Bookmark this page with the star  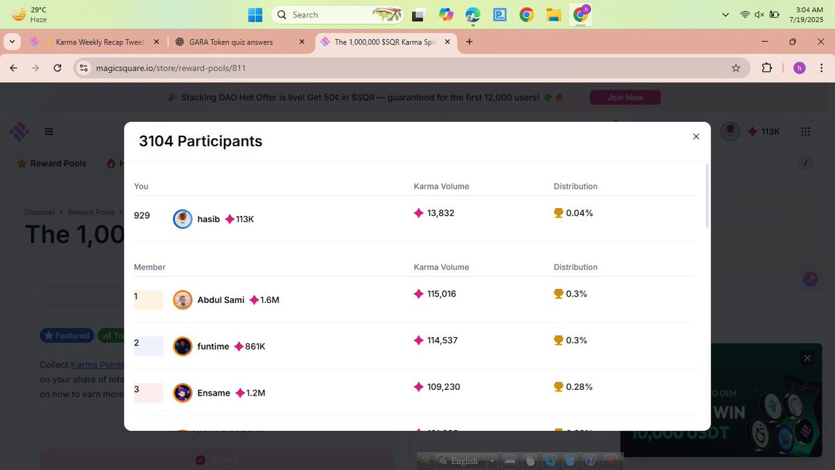pos(735,68)
